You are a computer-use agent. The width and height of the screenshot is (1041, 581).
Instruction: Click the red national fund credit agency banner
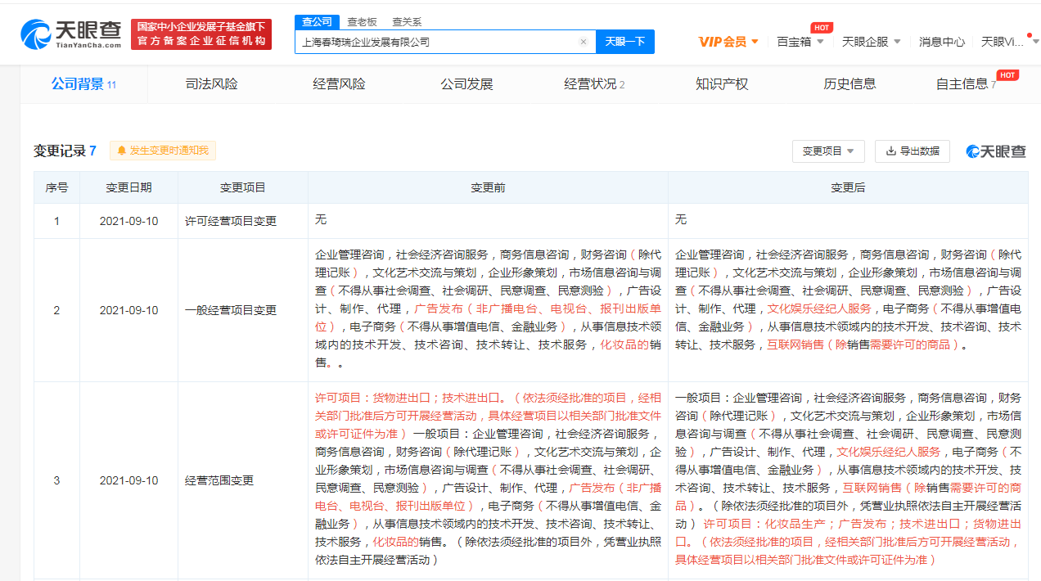pyautogui.click(x=201, y=34)
